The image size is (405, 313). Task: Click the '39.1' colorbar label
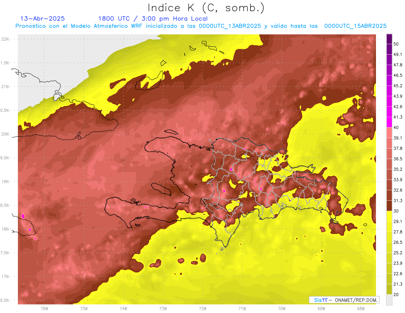pos(398,138)
